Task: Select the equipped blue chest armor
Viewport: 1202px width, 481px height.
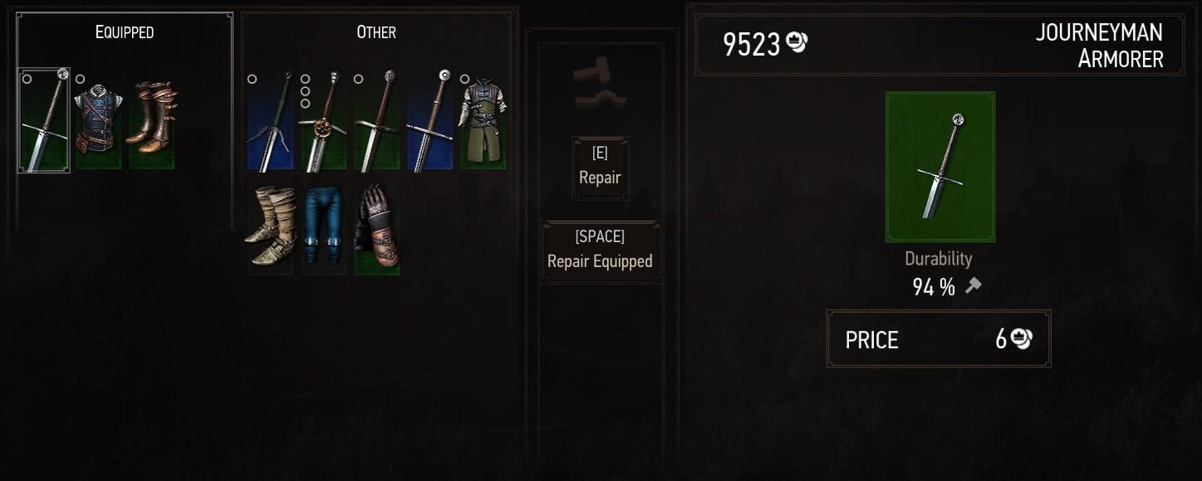Action: (x=98, y=121)
